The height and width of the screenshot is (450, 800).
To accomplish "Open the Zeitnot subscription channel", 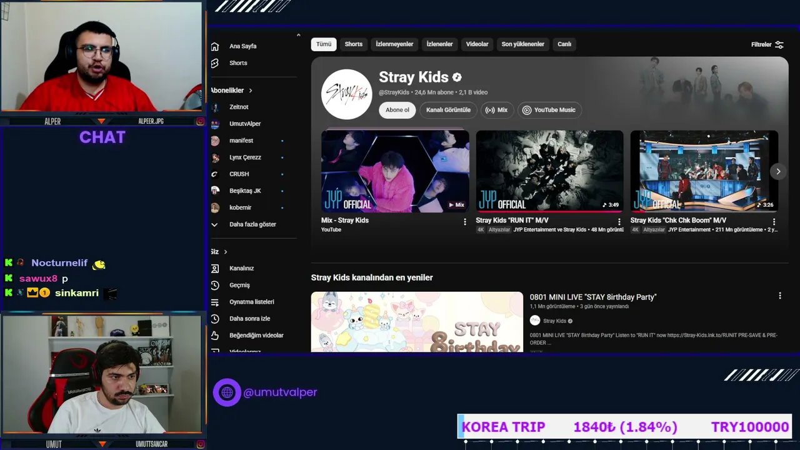I will (239, 107).
